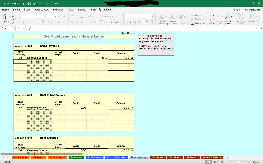Click the Undo arrow icon

39,3
